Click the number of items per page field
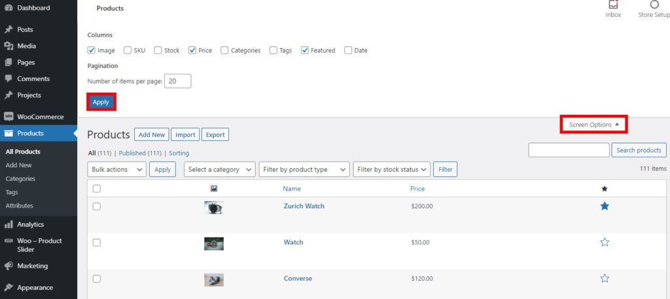This screenshot has width=670, height=299. 178,81
